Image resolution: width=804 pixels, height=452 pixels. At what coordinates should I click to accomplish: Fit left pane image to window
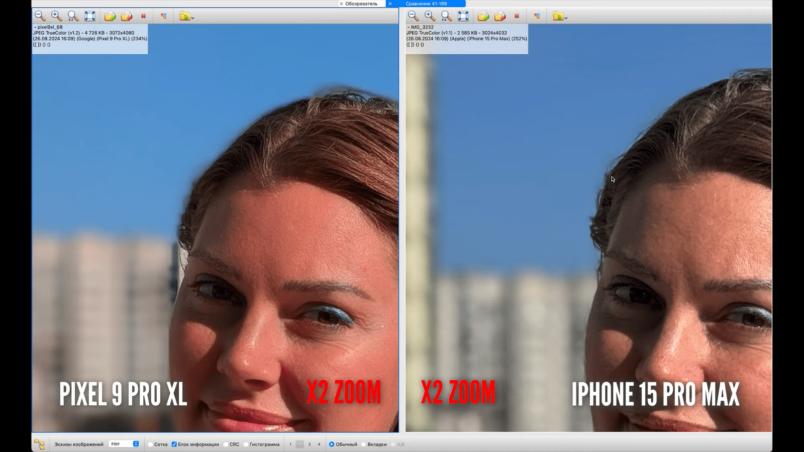point(90,16)
